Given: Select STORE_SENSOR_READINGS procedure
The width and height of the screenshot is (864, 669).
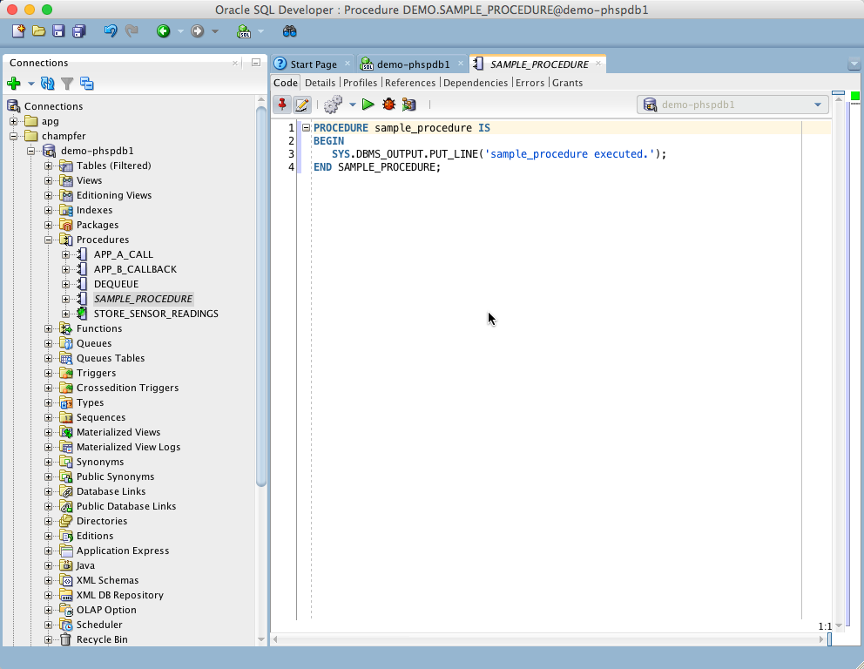Looking at the screenshot, I should click(x=156, y=314).
